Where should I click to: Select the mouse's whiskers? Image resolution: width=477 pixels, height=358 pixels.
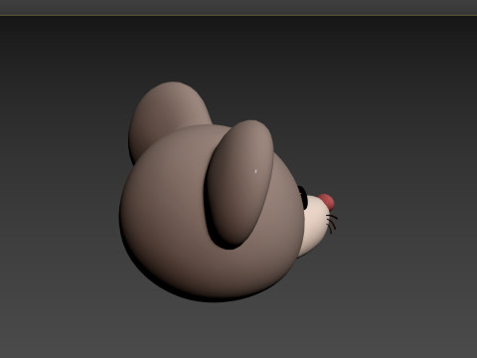332,224
